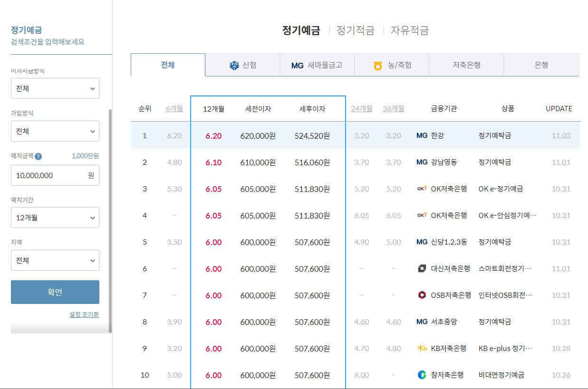Open the 가입방식 selection dropdown
The height and width of the screenshot is (389, 588).
point(55,131)
